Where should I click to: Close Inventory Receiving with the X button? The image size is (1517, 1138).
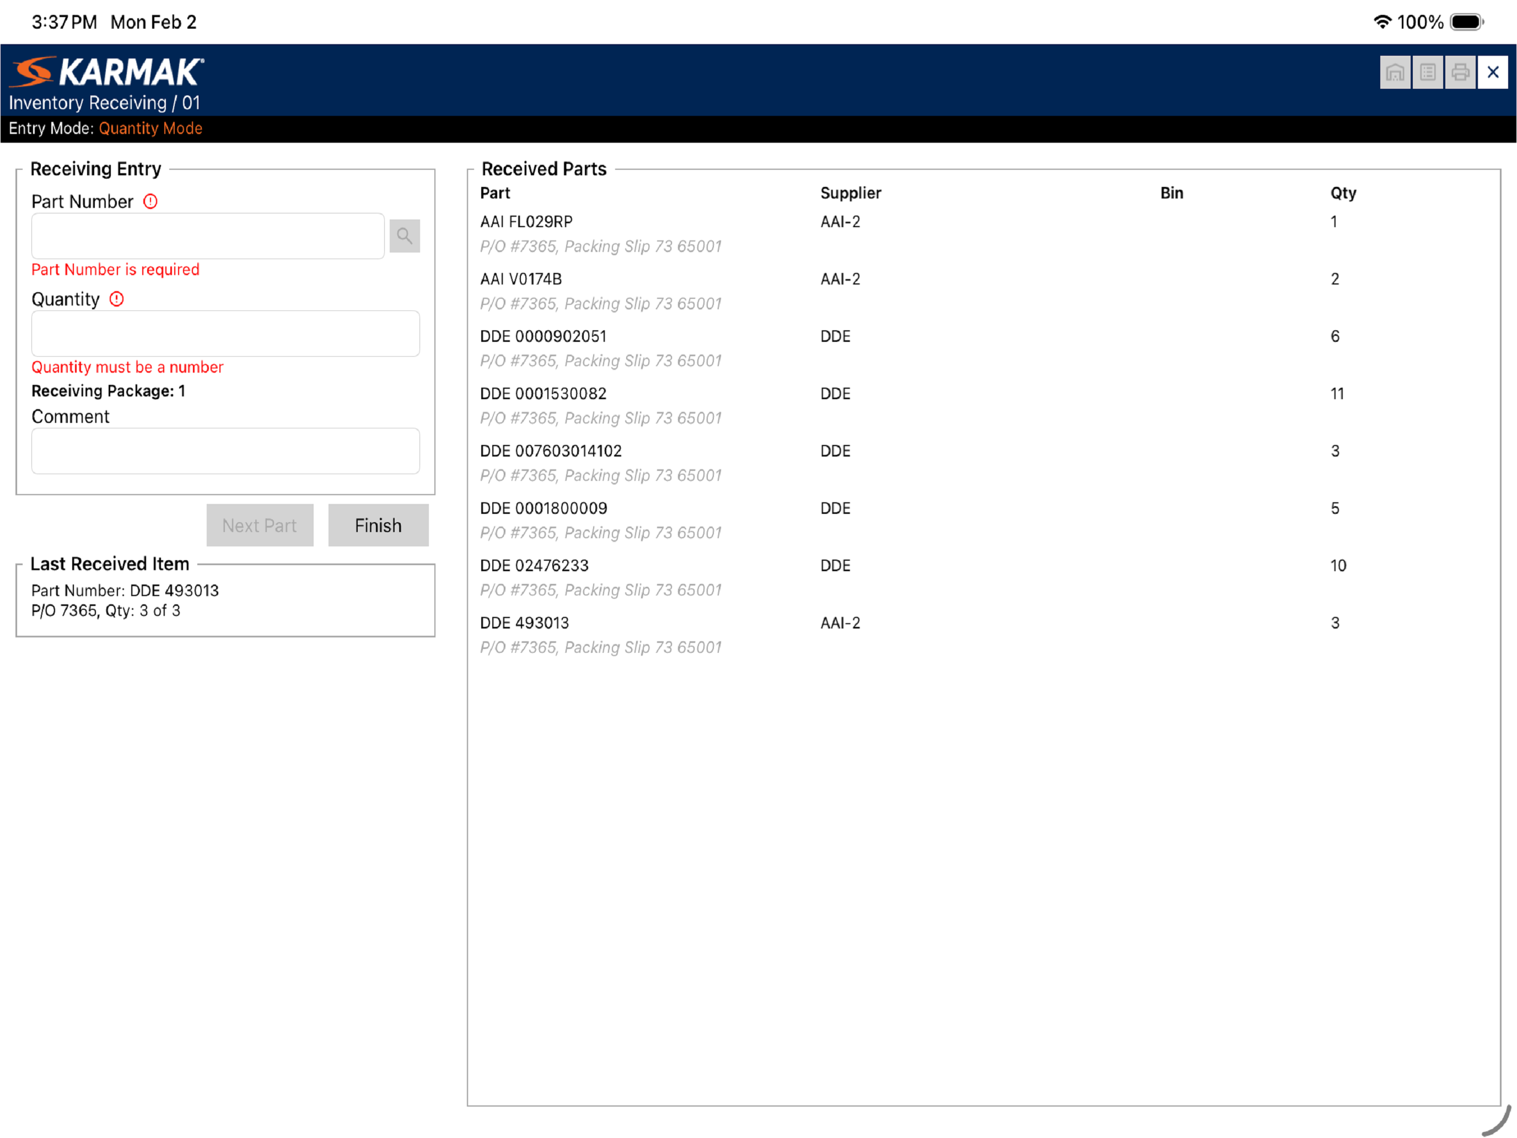[x=1492, y=72]
